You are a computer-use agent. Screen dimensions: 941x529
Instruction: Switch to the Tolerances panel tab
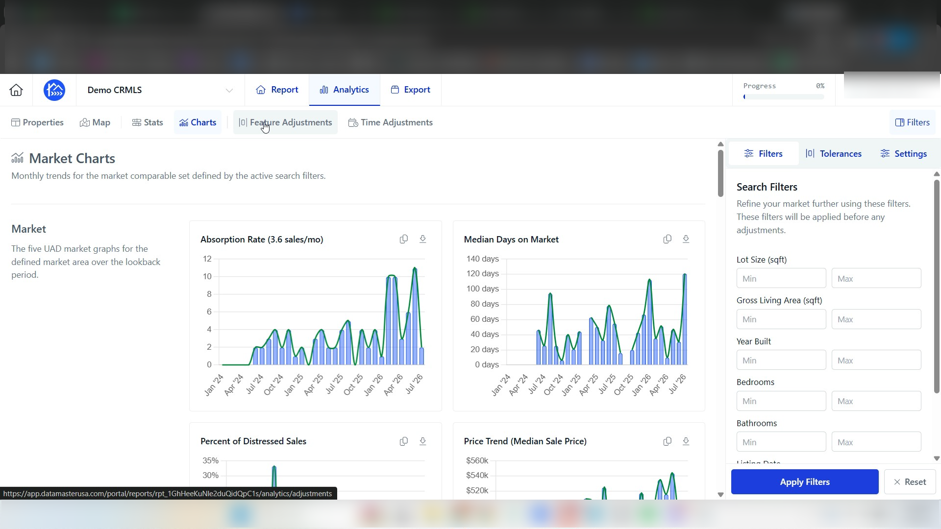coord(834,154)
